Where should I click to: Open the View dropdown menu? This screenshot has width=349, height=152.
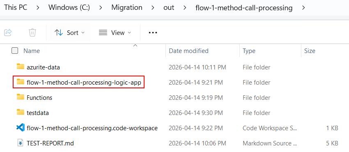coord(115,33)
